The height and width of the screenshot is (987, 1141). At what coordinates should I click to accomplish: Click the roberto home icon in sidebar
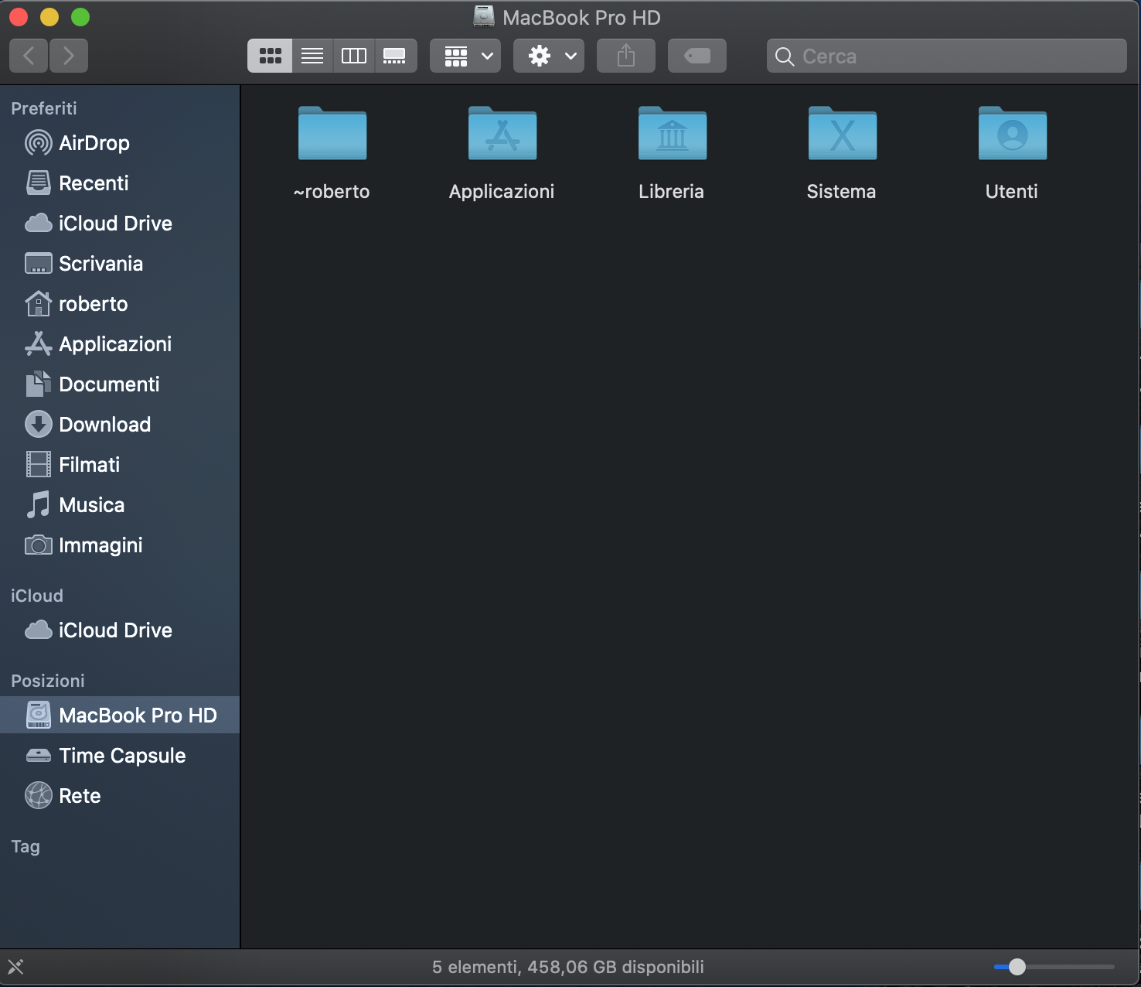point(39,304)
